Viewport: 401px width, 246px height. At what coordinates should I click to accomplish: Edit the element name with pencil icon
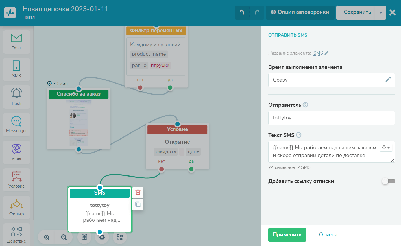point(326,53)
